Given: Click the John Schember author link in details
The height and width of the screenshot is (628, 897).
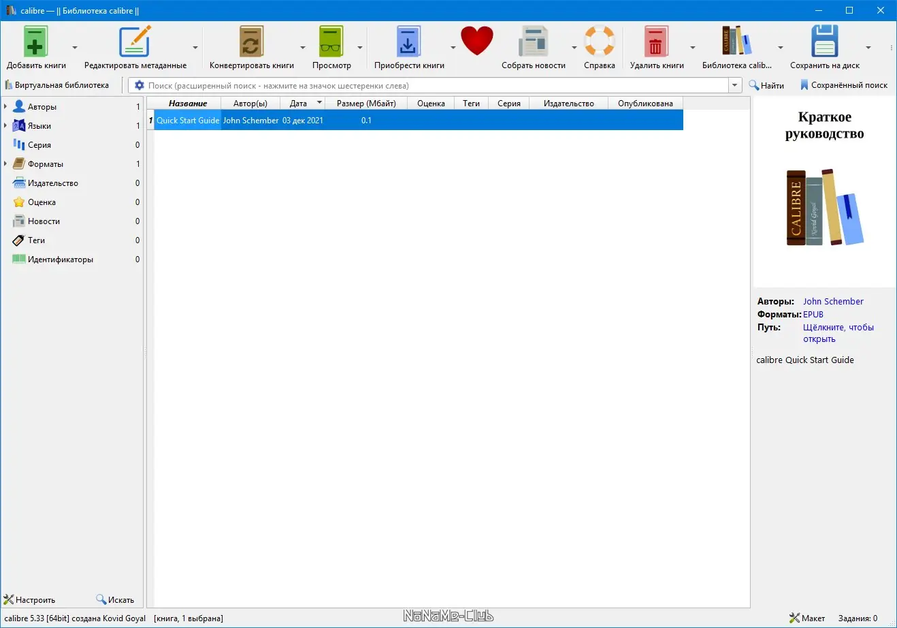Looking at the screenshot, I should tap(833, 301).
